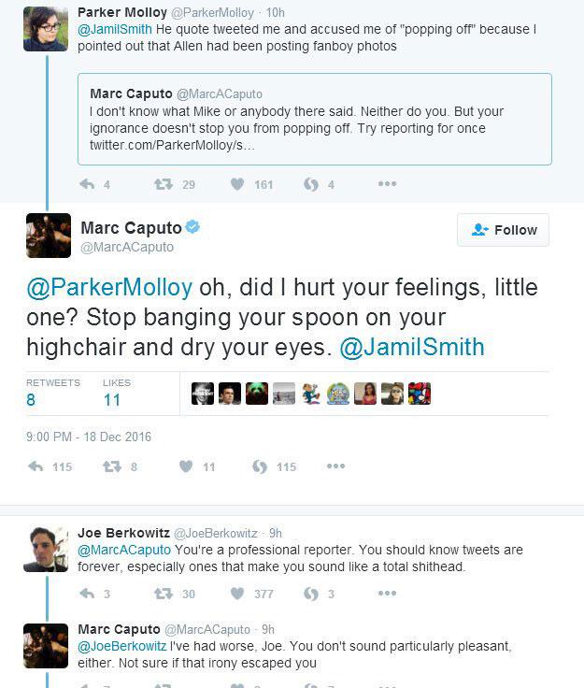The image size is (584, 688).
Task: Follow Marc Caputo
Action: [x=503, y=230]
